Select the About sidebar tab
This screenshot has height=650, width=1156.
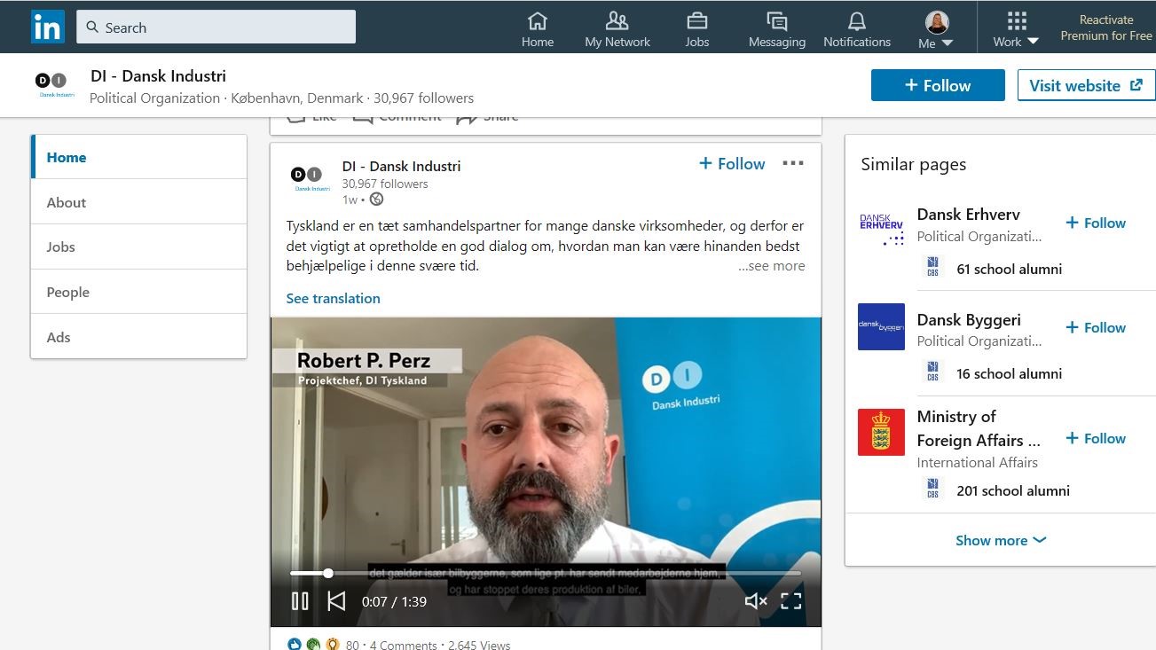(x=138, y=202)
